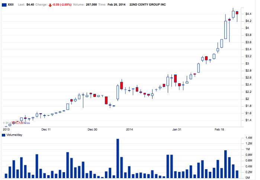Click the $2.2 price axis label

tap(248, 92)
